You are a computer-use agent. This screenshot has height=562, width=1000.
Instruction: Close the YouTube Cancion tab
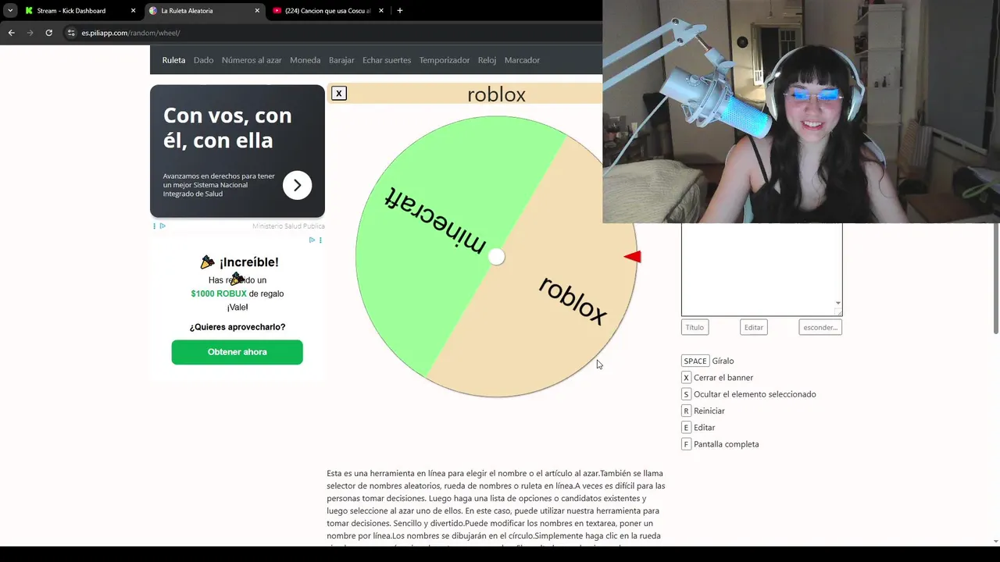tap(380, 11)
